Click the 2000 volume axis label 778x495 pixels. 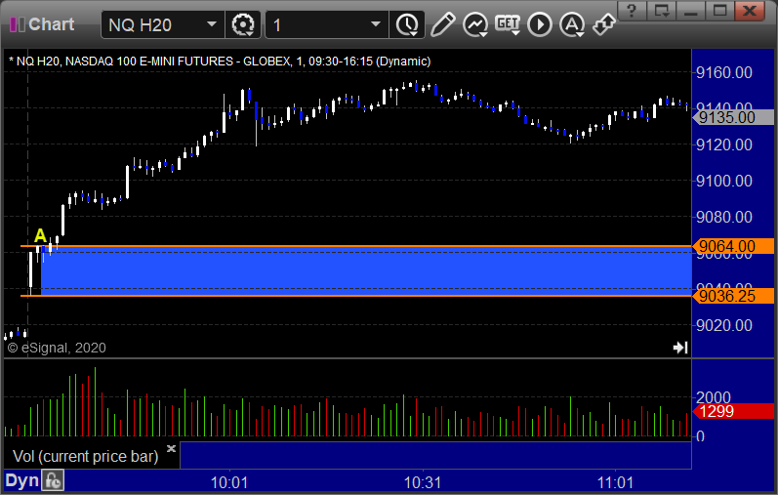click(714, 396)
